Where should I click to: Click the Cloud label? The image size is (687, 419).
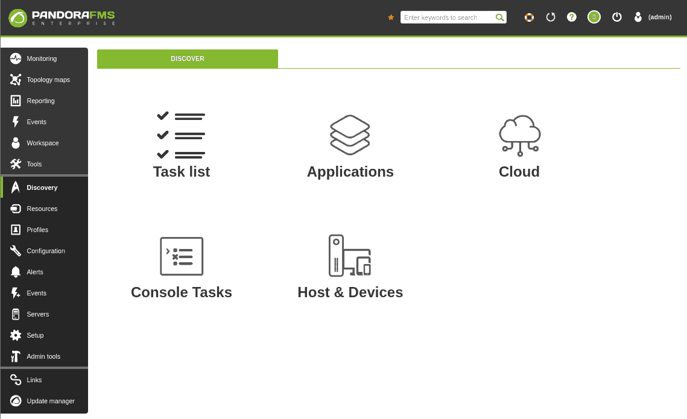(519, 172)
